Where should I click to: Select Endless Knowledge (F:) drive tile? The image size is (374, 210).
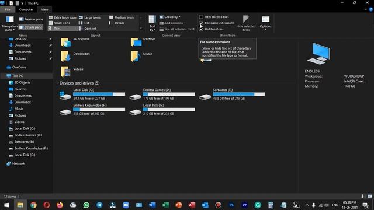[92, 110]
